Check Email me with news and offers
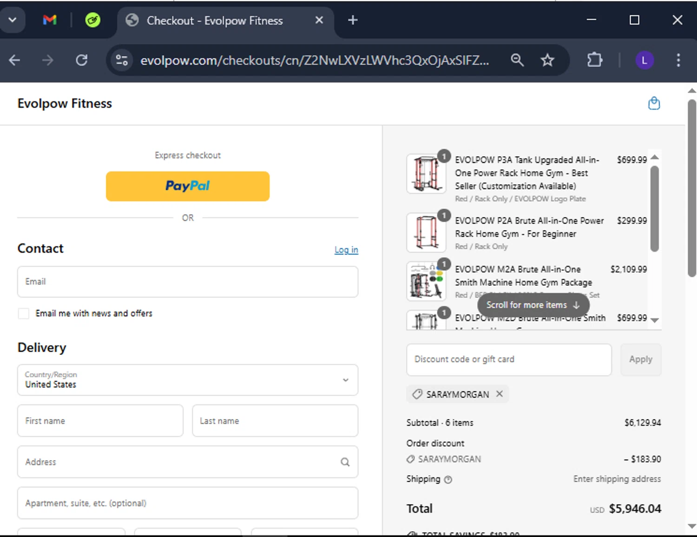The height and width of the screenshot is (537, 697). coord(24,314)
